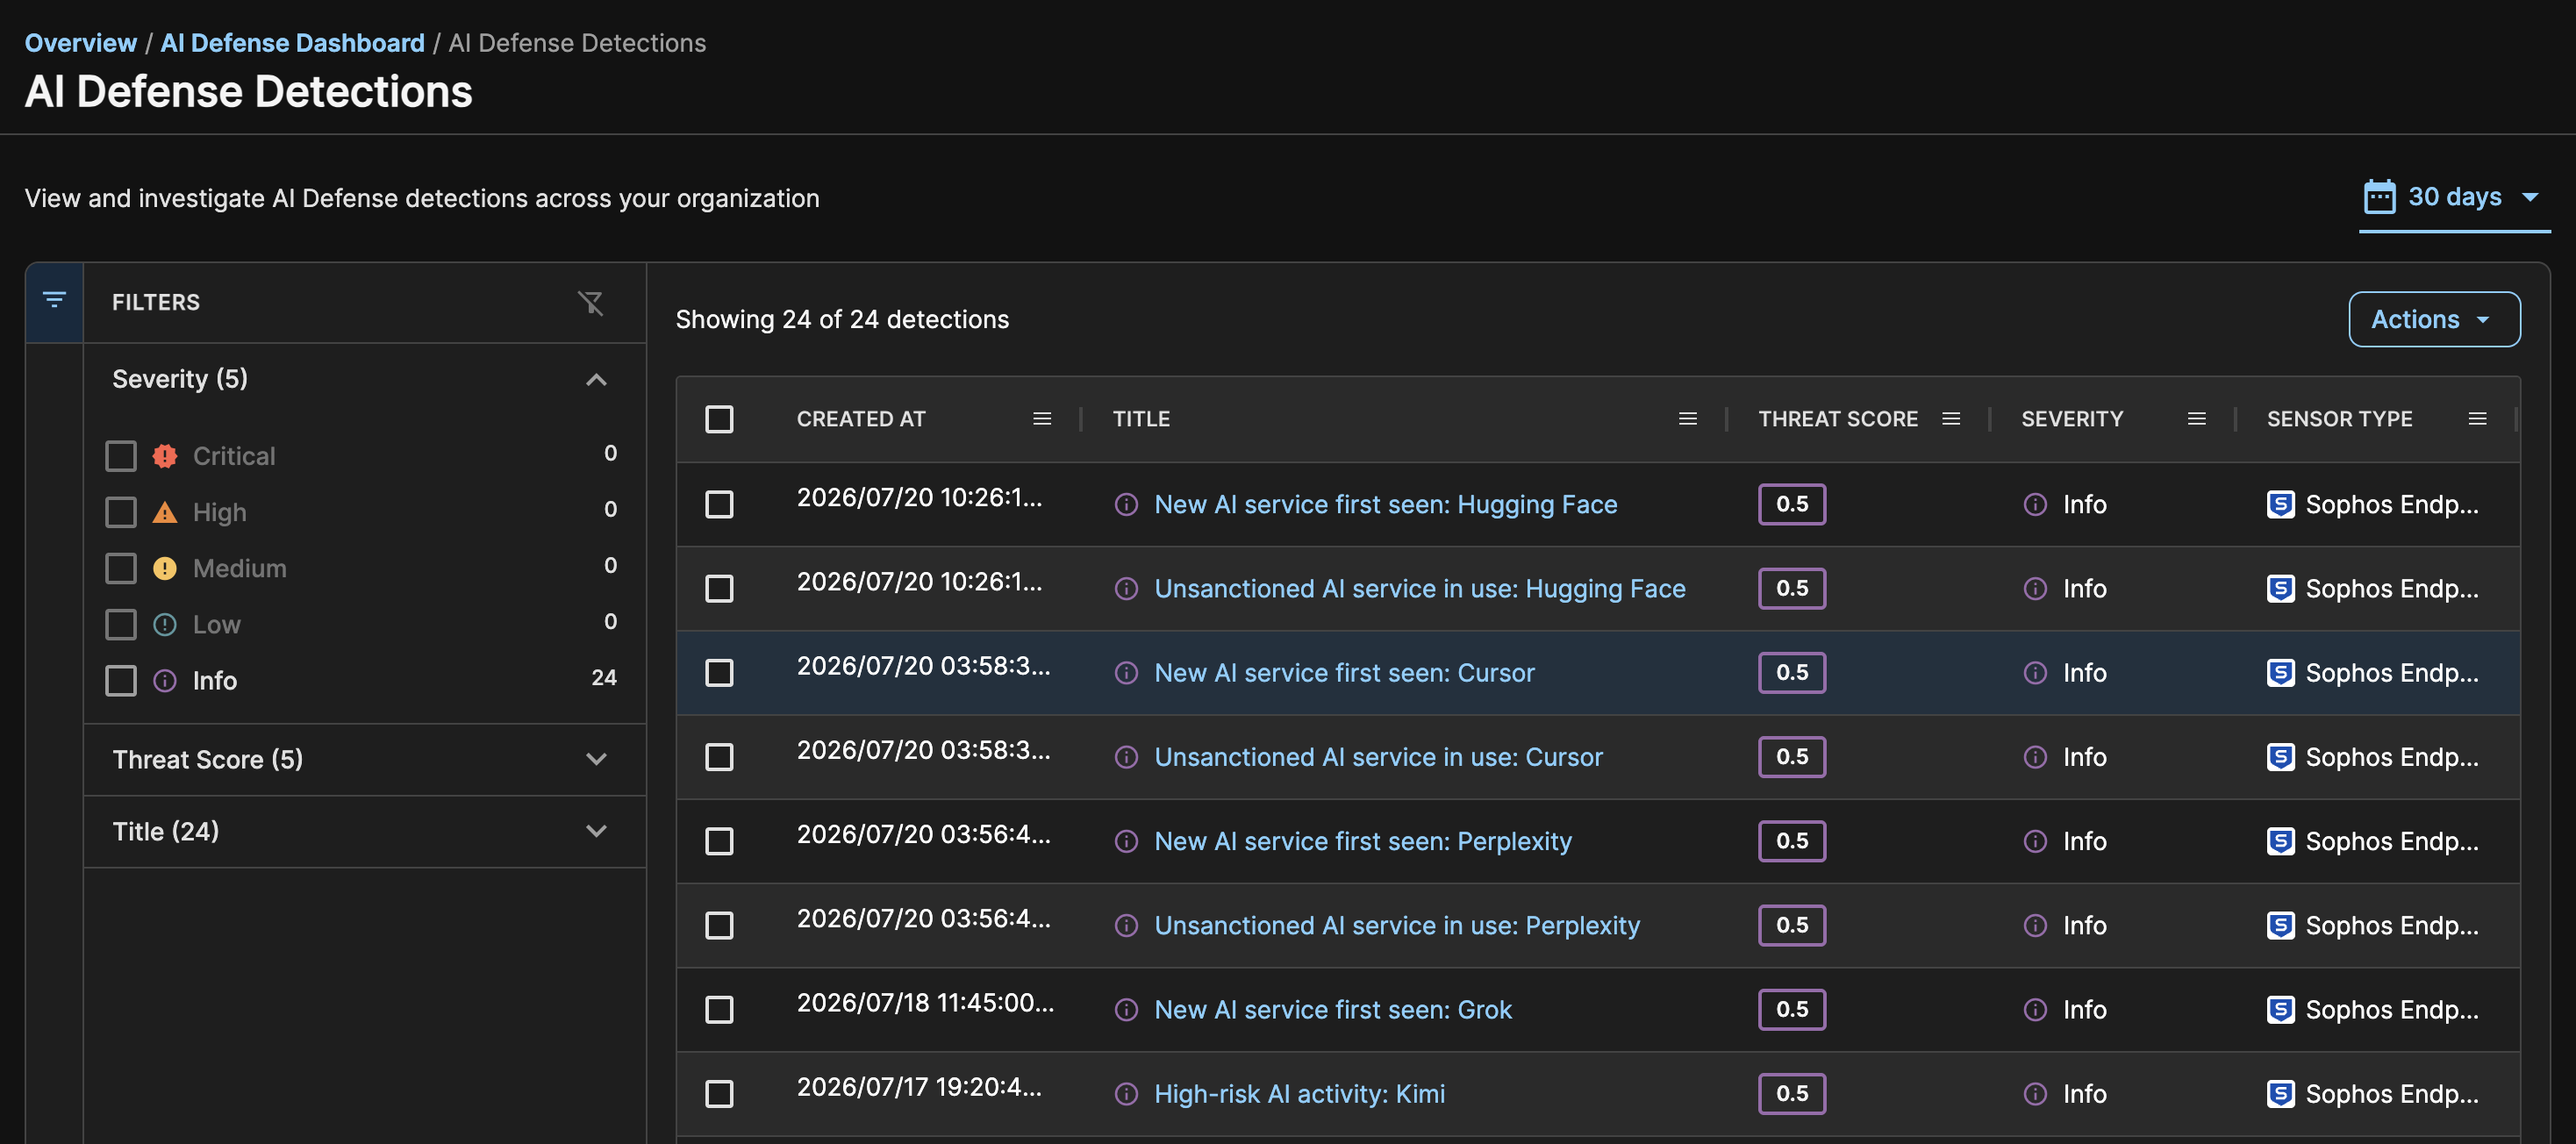Click info icon before New AI service Cursor title
2576x1144 pixels.
pyautogui.click(x=1126, y=672)
